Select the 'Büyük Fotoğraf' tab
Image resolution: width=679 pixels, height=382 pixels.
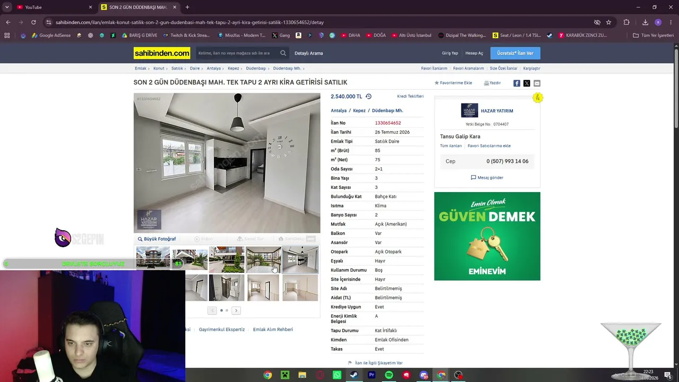point(156,239)
